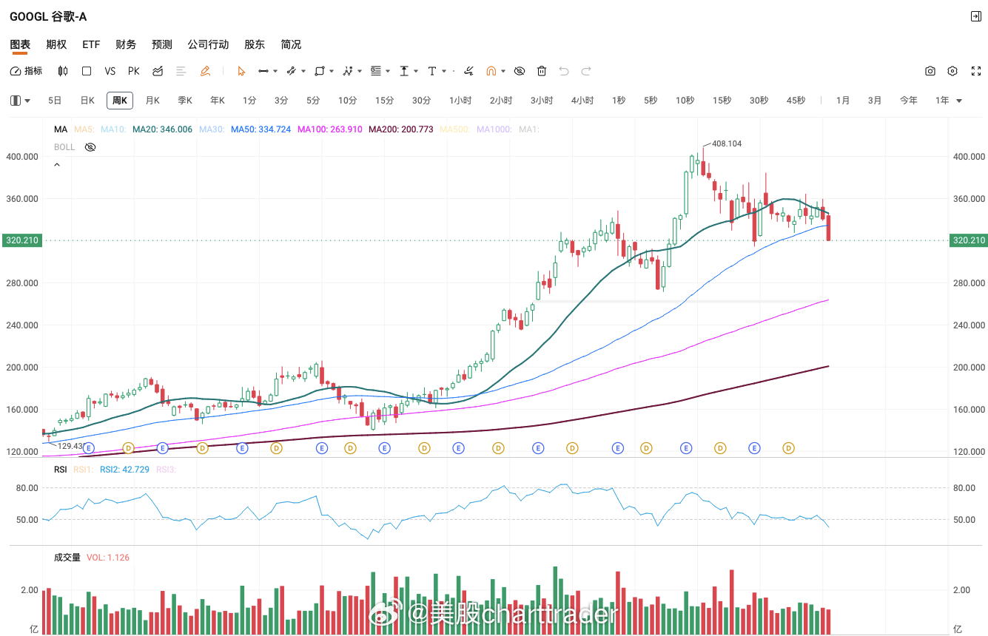Toggle the MA200 moving average line

click(x=401, y=129)
